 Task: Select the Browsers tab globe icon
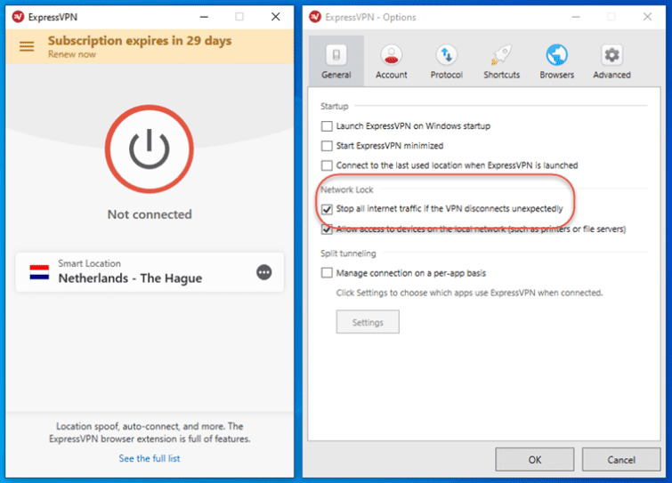[x=556, y=60]
